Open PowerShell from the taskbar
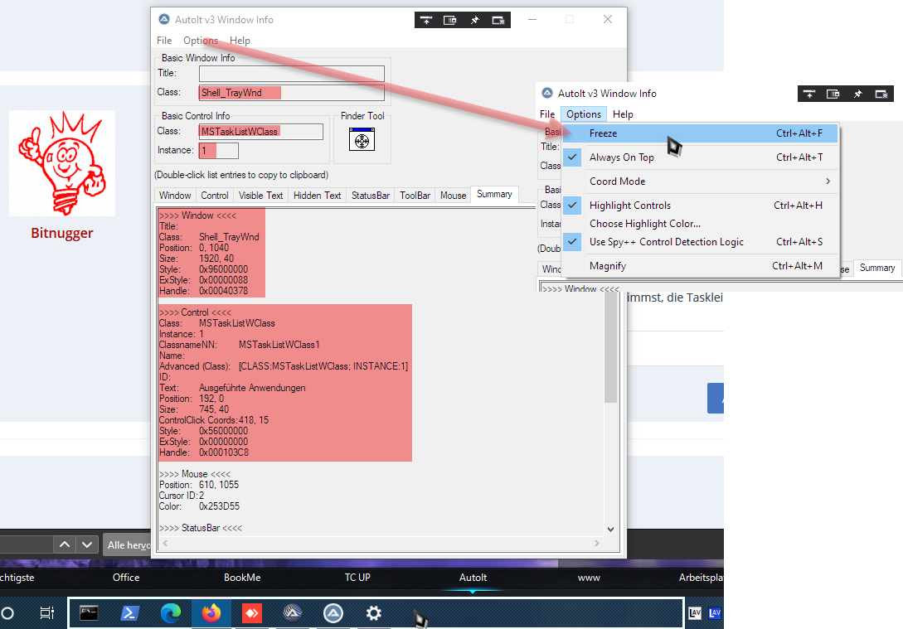 130,613
